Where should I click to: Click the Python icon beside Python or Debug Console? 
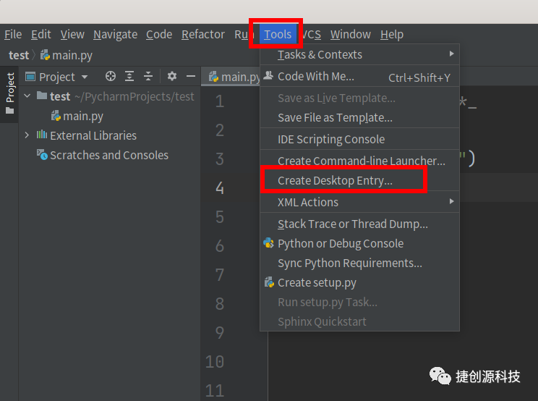pyautogui.click(x=268, y=243)
